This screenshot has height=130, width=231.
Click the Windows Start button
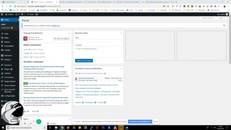coord(3,127)
